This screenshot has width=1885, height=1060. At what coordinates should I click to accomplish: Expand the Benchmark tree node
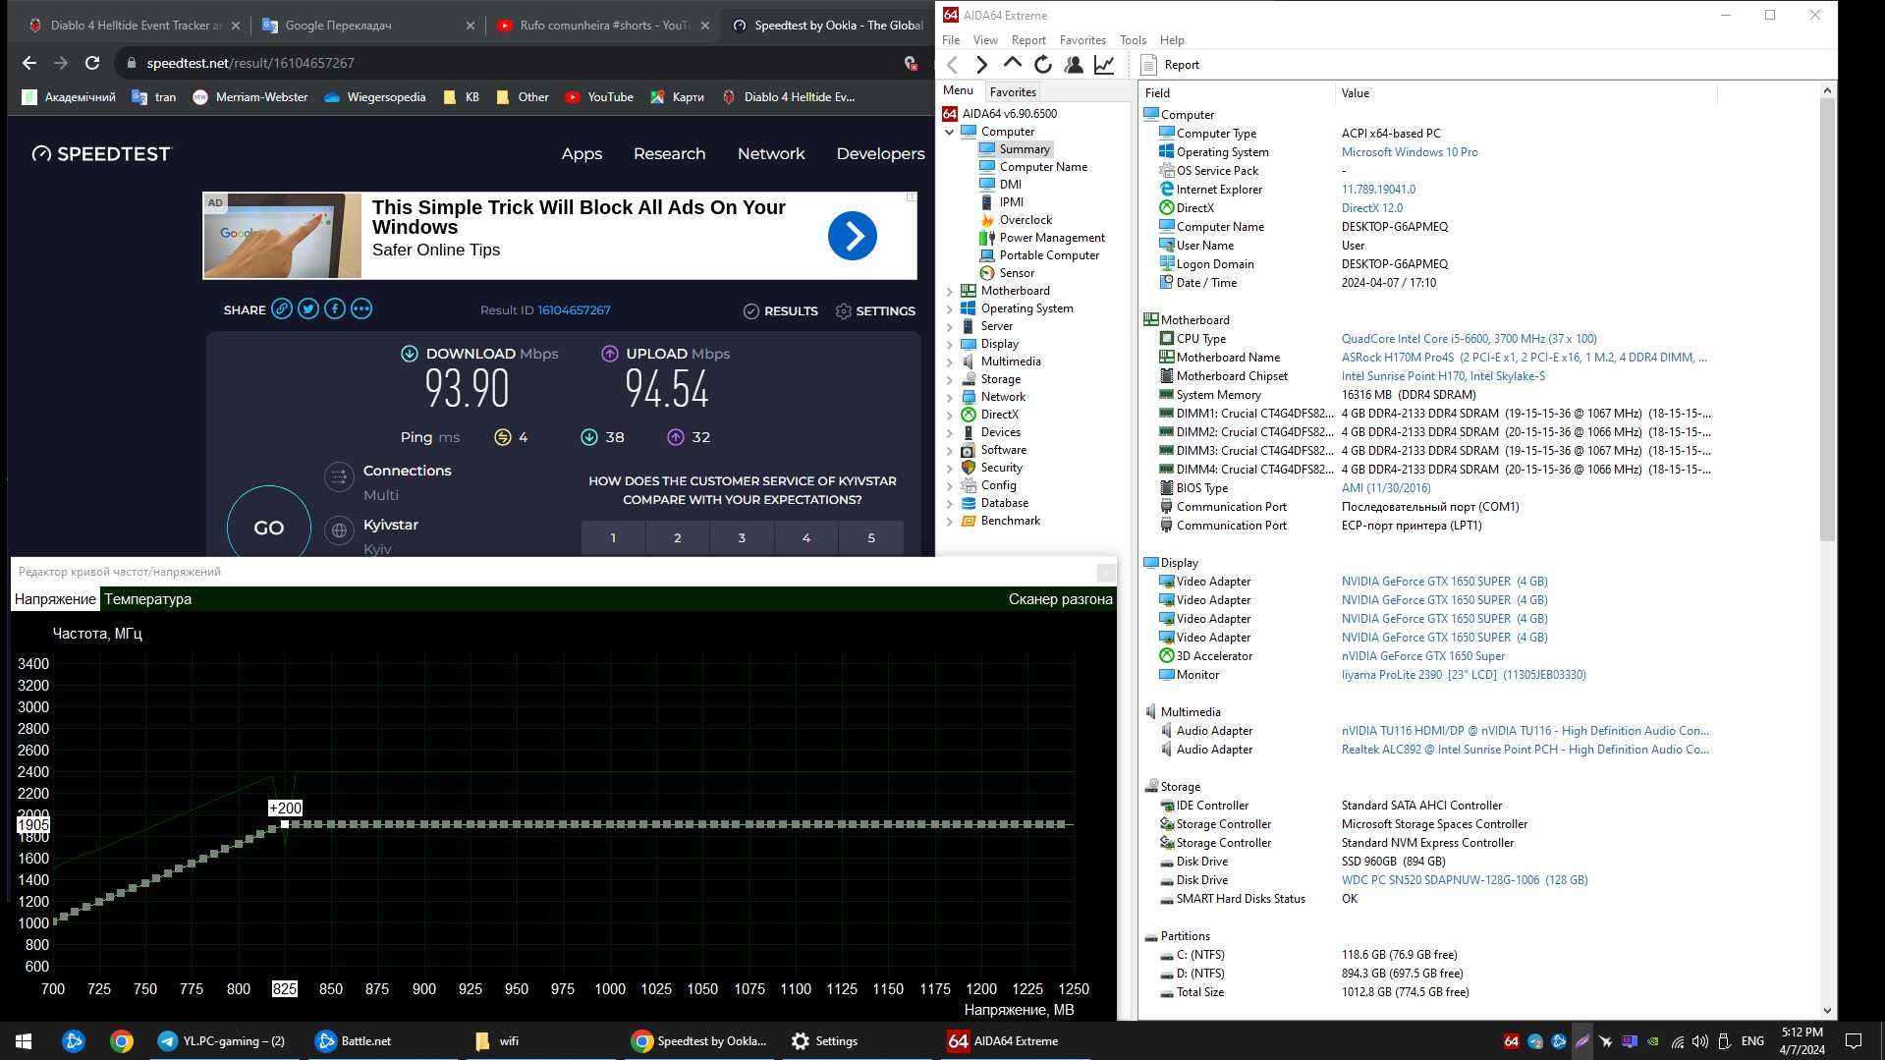(x=950, y=521)
